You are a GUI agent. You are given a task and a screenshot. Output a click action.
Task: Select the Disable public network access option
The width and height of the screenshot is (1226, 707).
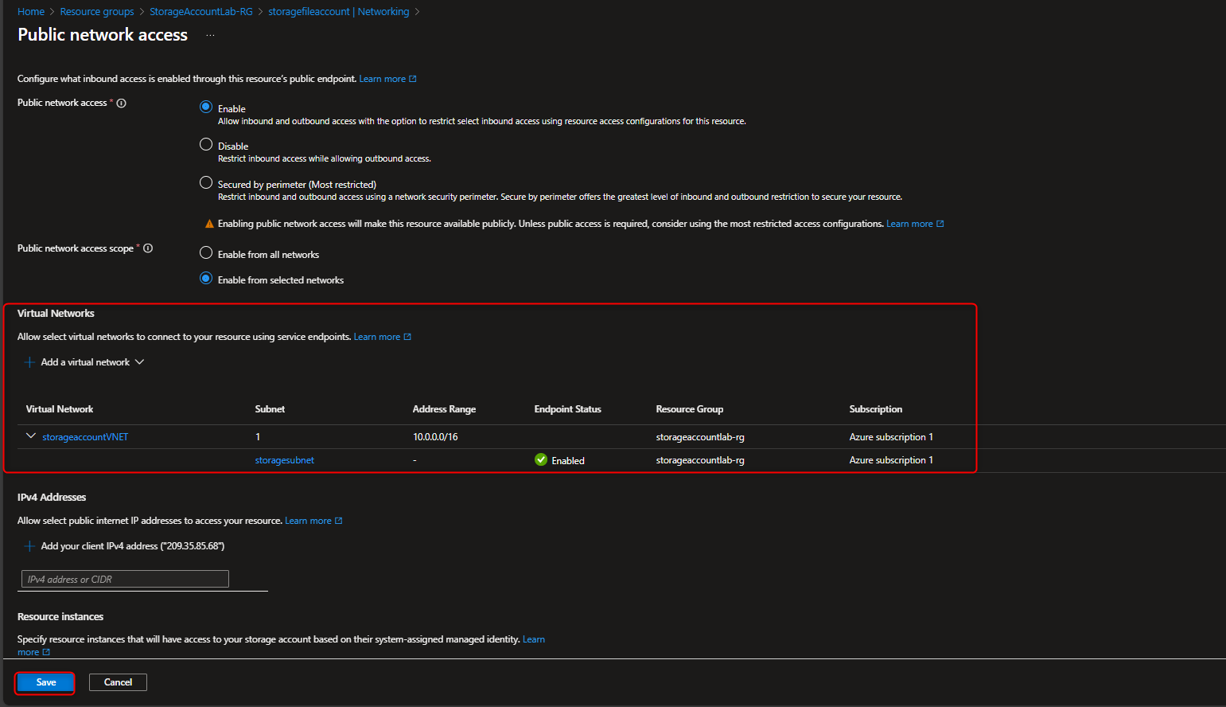[206, 144]
